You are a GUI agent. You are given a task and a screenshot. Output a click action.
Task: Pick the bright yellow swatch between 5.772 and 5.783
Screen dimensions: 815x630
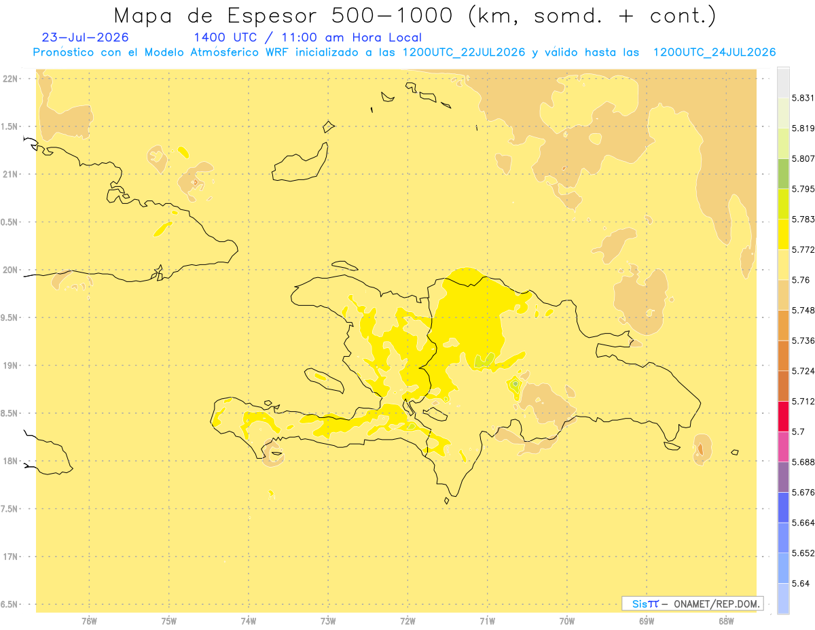(x=783, y=234)
